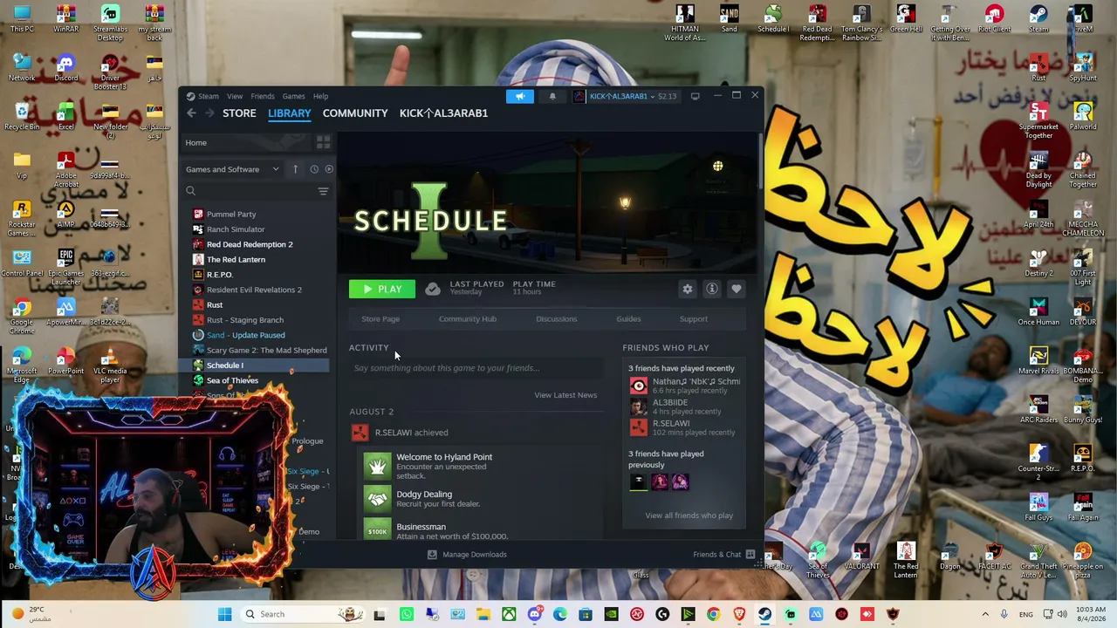Open Friends & Chat
1117x628 pixels.
tap(723, 555)
